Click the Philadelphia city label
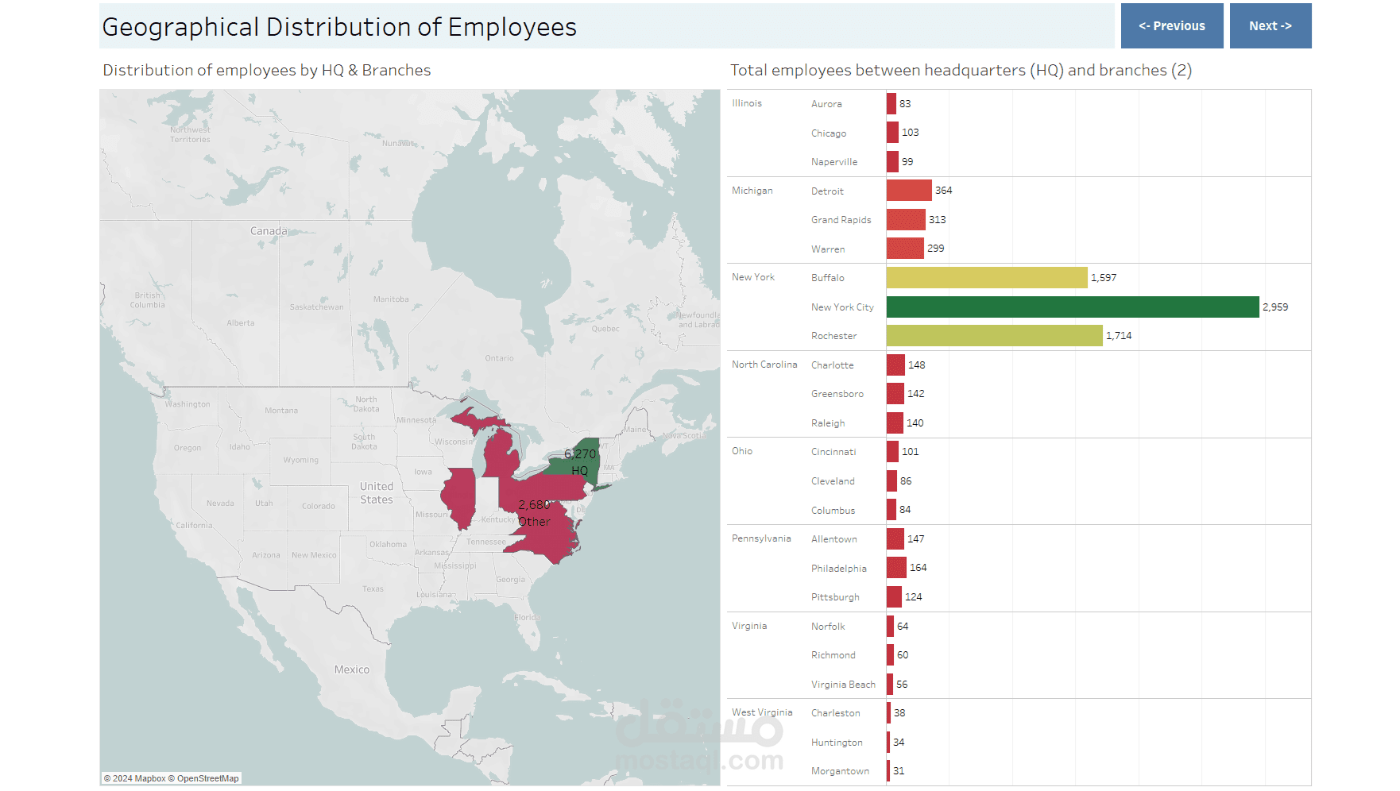This screenshot has height=791, width=1400. (839, 569)
